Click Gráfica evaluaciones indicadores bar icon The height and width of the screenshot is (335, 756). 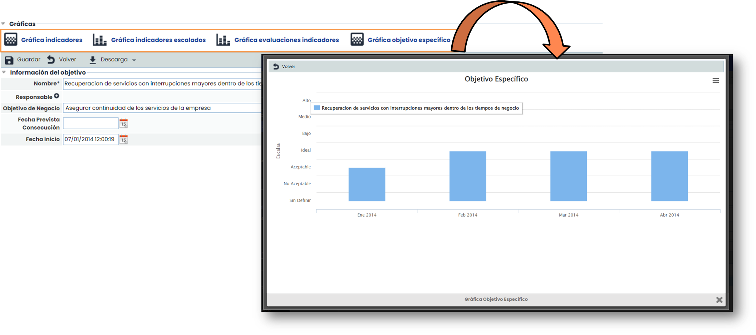click(x=223, y=40)
